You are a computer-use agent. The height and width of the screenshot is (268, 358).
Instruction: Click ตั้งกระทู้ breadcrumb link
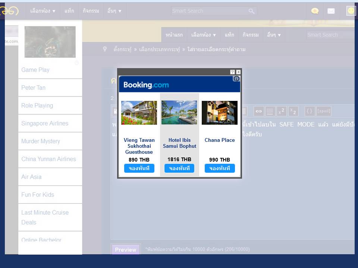click(x=122, y=50)
